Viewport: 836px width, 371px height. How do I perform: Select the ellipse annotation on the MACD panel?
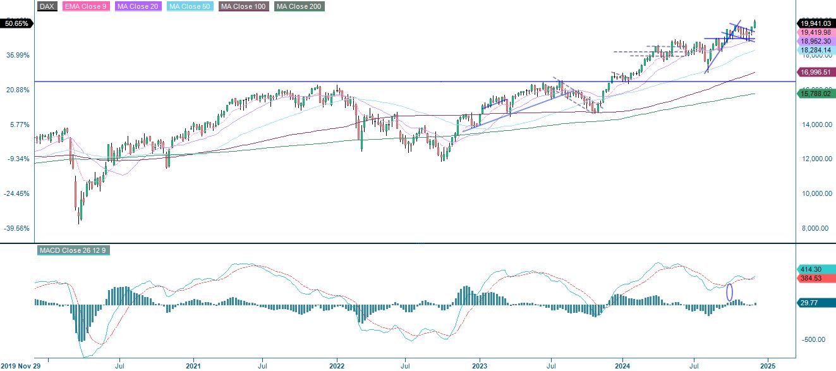730,292
